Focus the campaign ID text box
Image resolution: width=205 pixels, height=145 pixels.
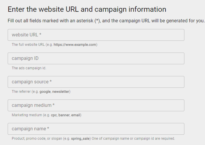coord(96,58)
